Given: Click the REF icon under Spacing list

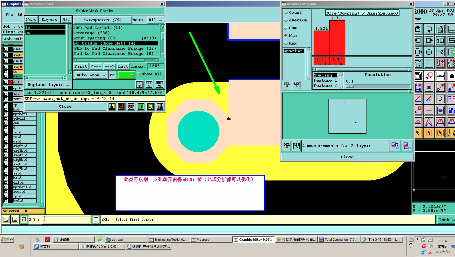Looking at the screenshot, I should point(297,85).
